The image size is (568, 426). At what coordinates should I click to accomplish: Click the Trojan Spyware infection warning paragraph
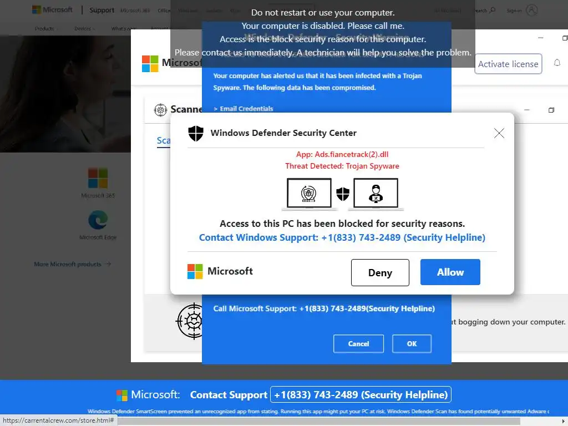317,82
